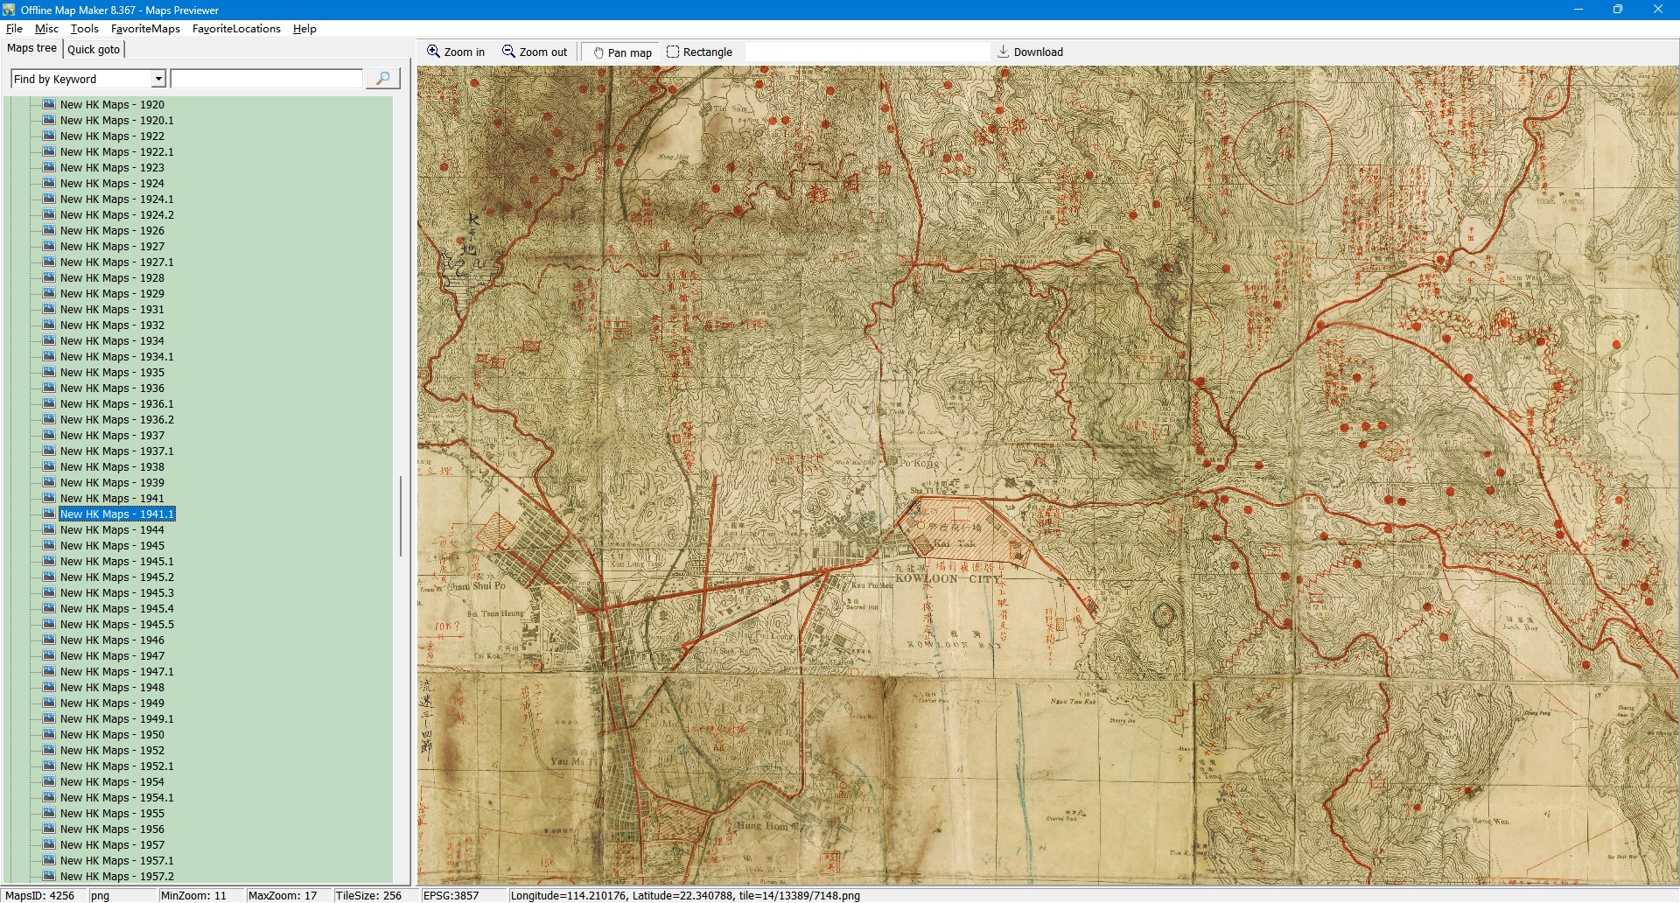The height and width of the screenshot is (903, 1680).
Task: Select New HK Maps - 1952.1 entry
Action: (x=116, y=766)
